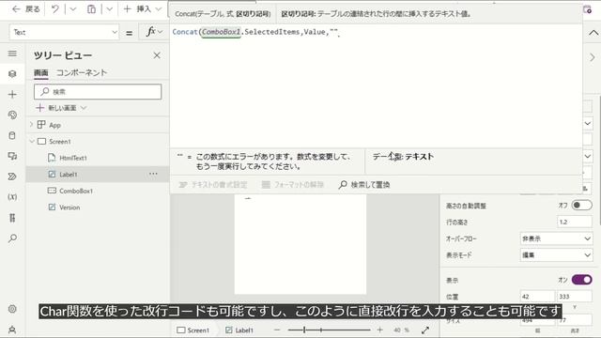Select the tree view layers icon
601x338 pixels.
point(12,73)
